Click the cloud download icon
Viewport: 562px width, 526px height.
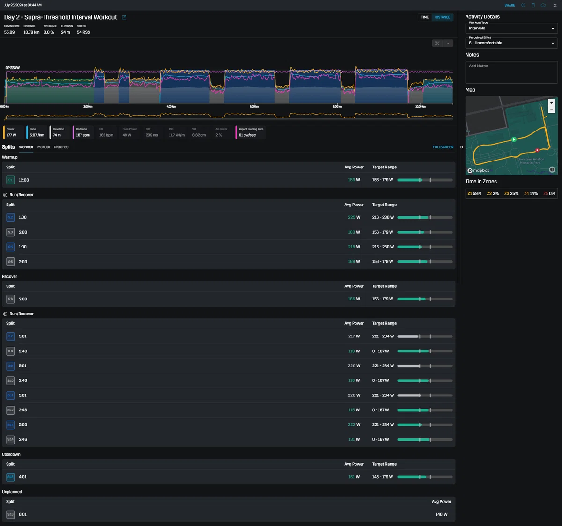(x=543, y=5)
